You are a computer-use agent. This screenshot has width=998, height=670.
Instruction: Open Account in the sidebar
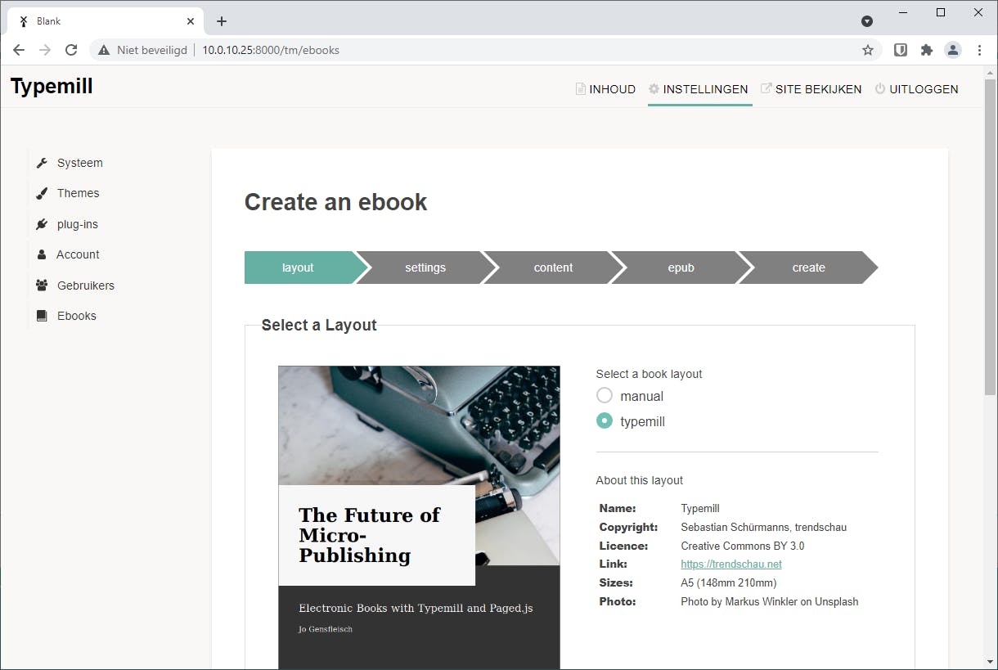click(x=78, y=254)
